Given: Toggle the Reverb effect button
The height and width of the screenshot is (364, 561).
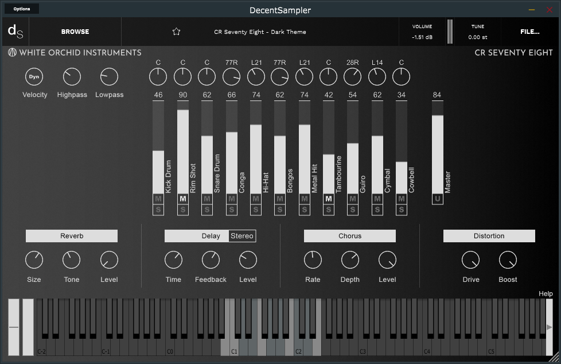Looking at the screenshot, I should coord(72,236).
